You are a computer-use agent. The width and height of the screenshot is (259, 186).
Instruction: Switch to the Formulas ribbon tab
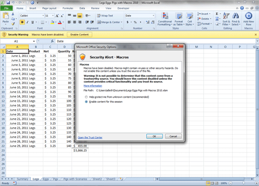point(68,8)
